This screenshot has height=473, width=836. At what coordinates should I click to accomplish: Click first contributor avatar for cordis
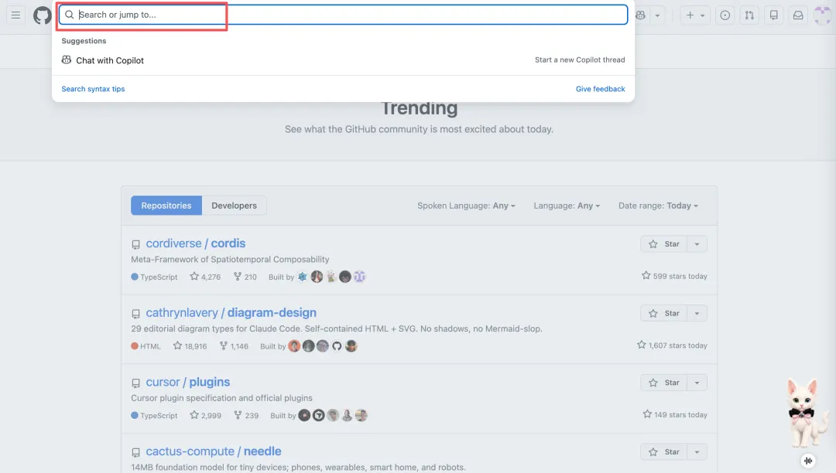[x=303, y=277]
